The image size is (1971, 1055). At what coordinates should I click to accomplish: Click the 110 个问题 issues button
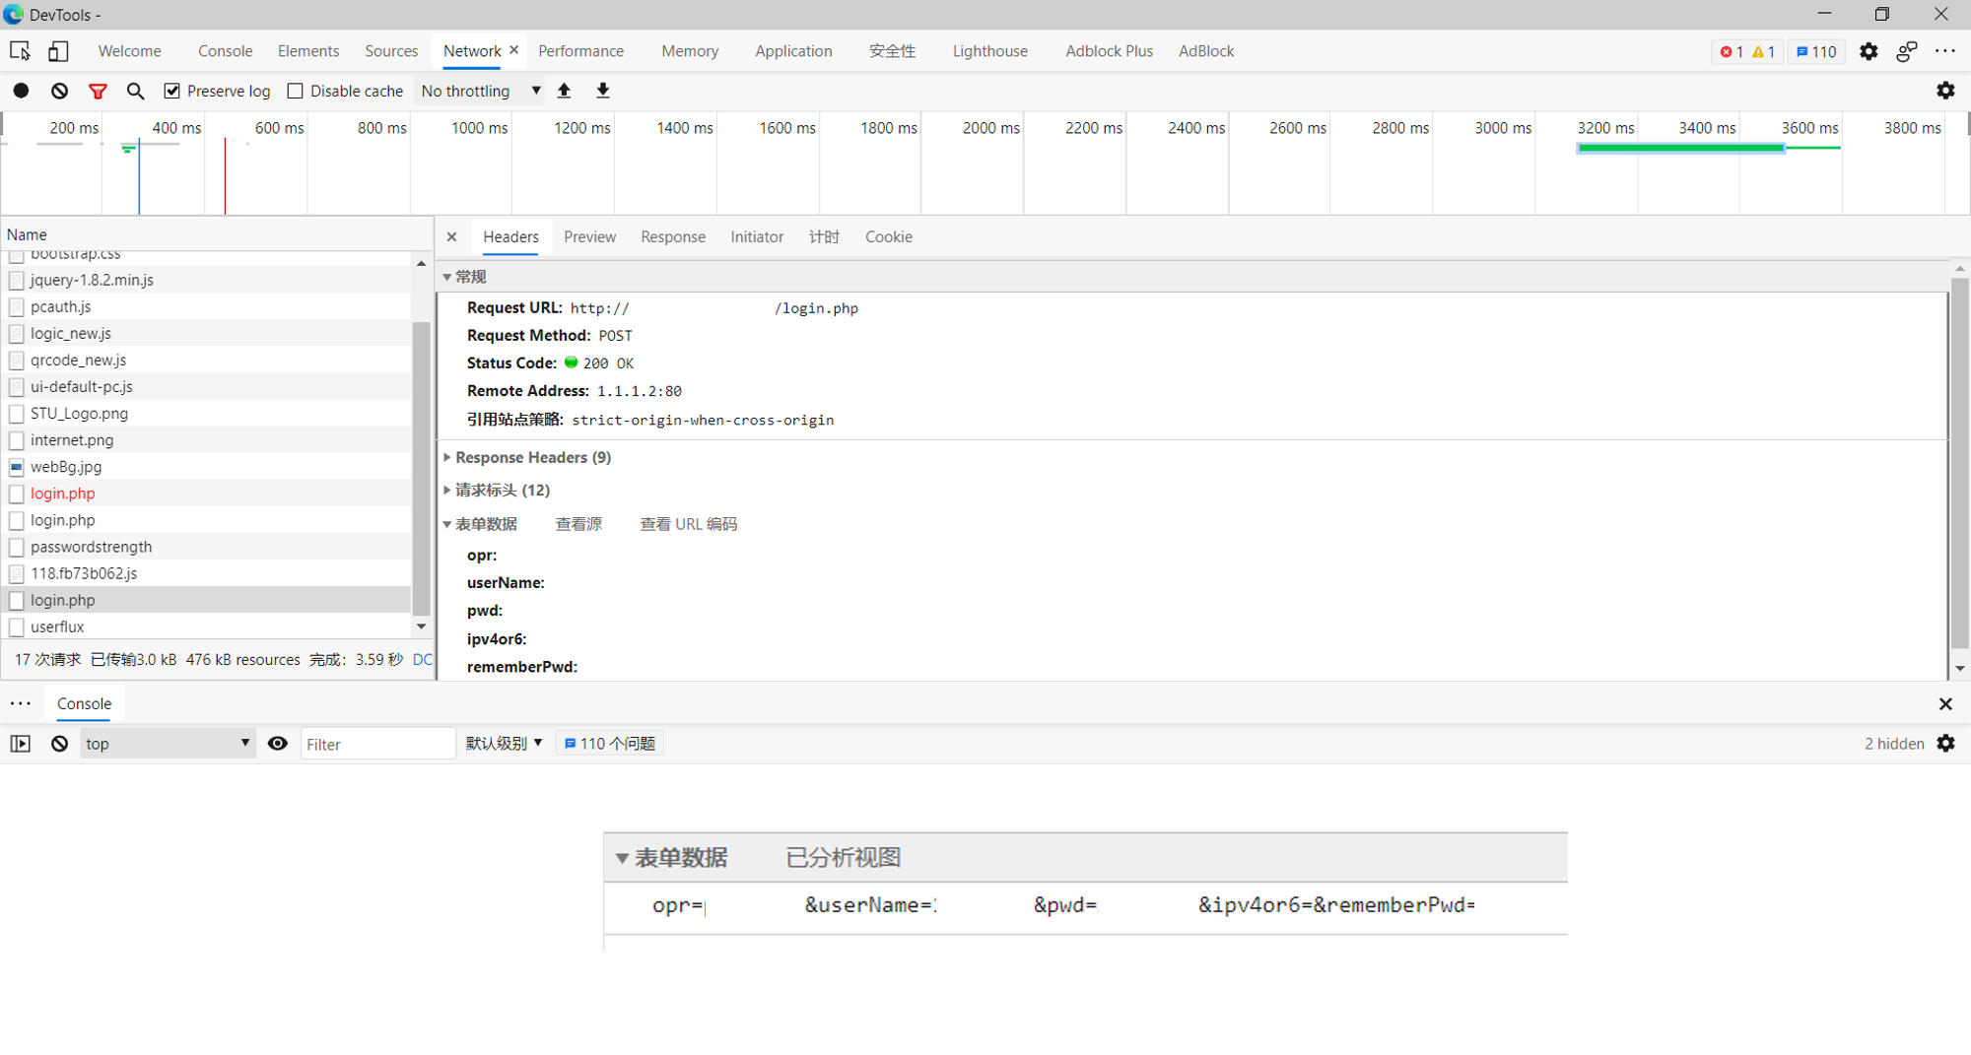tap(610, 744)
